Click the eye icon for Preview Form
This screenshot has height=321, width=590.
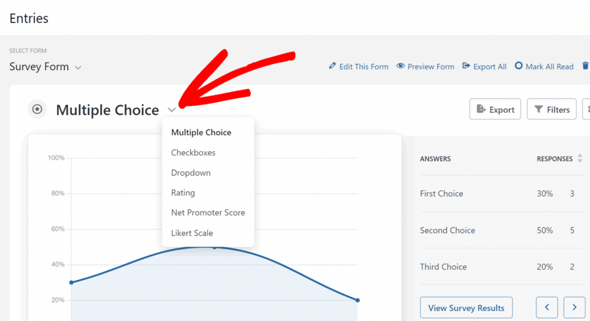400,66
